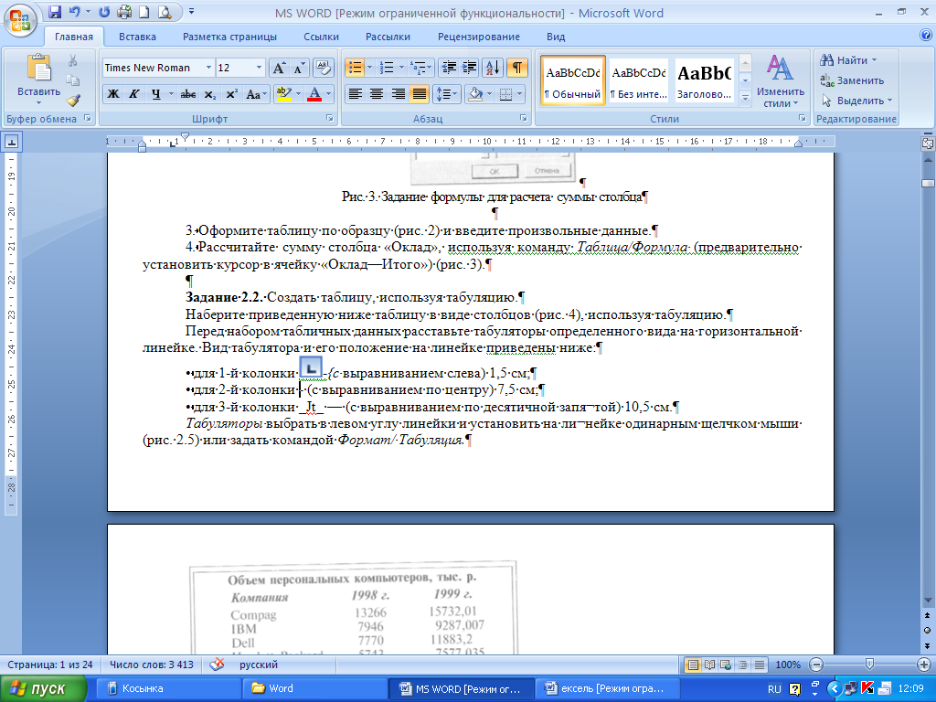The image size is (936, 702).
Task: Click Выделить button
Action: pyautogui.click(x=856, y=101)
